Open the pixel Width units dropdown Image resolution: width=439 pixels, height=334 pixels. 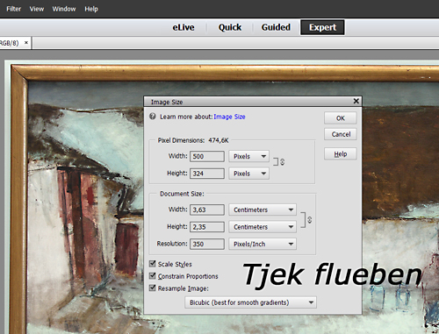248,156
